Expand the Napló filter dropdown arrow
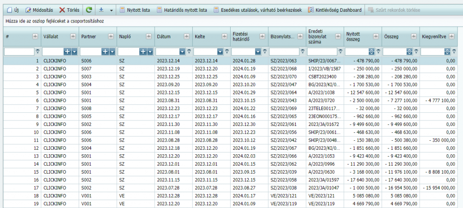 click(150, 52)
